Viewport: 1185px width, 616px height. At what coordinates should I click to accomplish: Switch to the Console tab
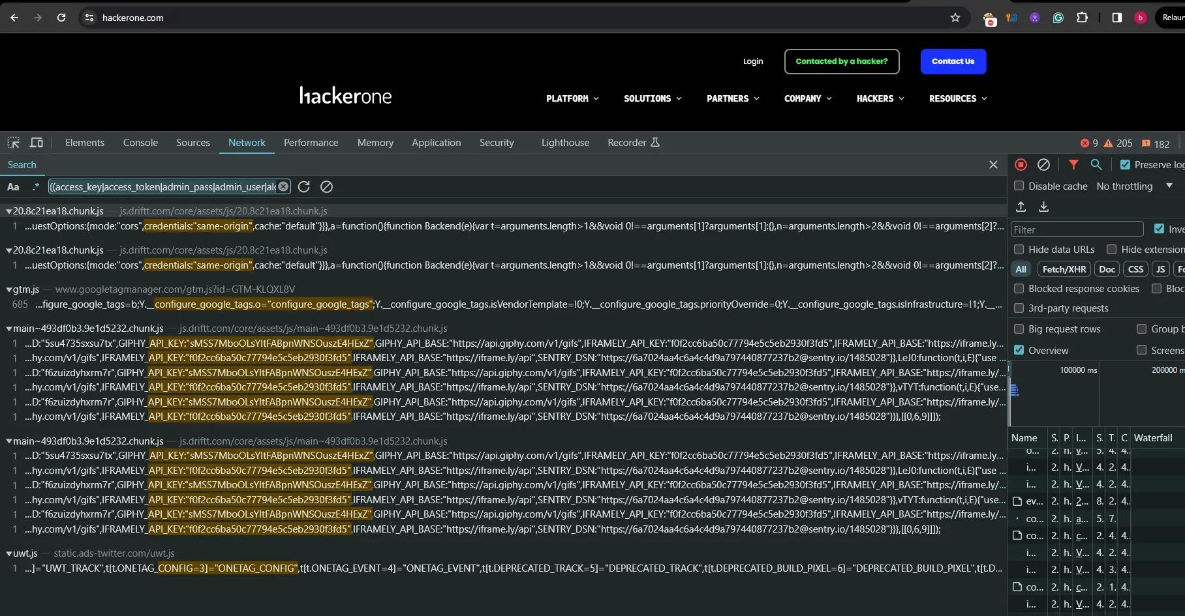tap(140, 143)
